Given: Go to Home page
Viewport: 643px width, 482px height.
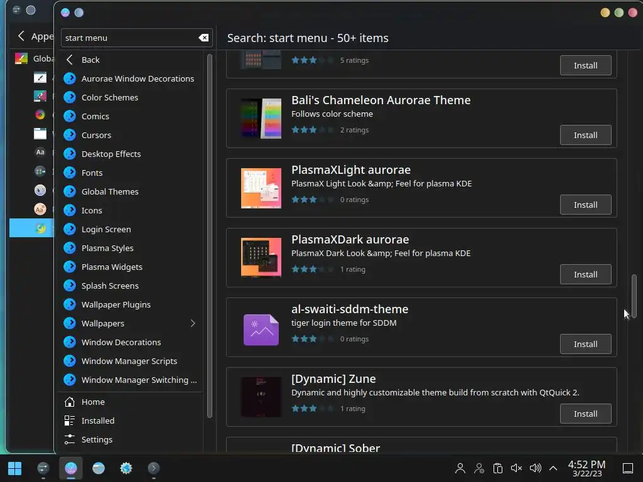Looking at the screenshot, I should [131, 402].
